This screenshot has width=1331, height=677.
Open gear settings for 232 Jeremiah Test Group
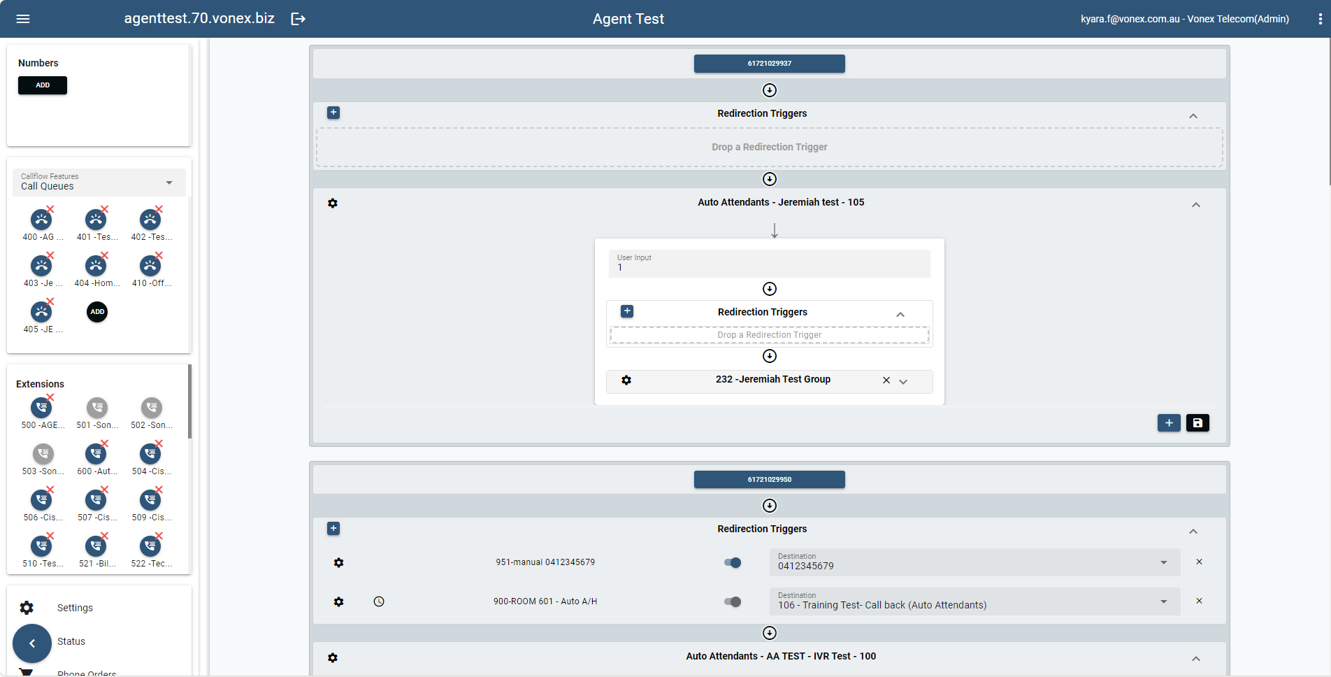tap(626, 380)
